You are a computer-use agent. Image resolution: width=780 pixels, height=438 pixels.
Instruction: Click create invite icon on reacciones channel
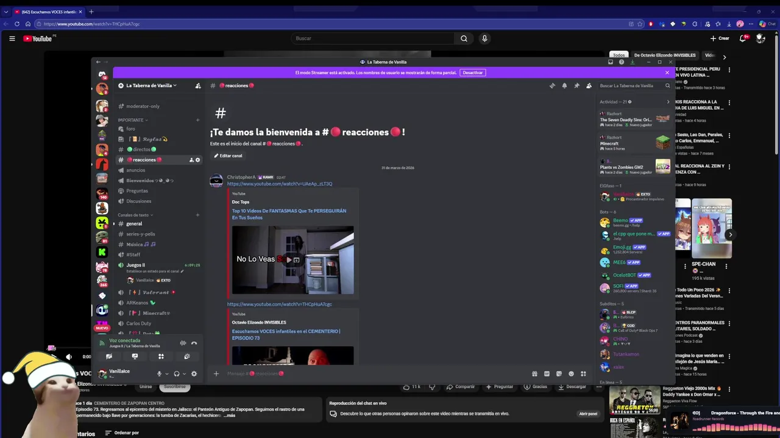191,160
